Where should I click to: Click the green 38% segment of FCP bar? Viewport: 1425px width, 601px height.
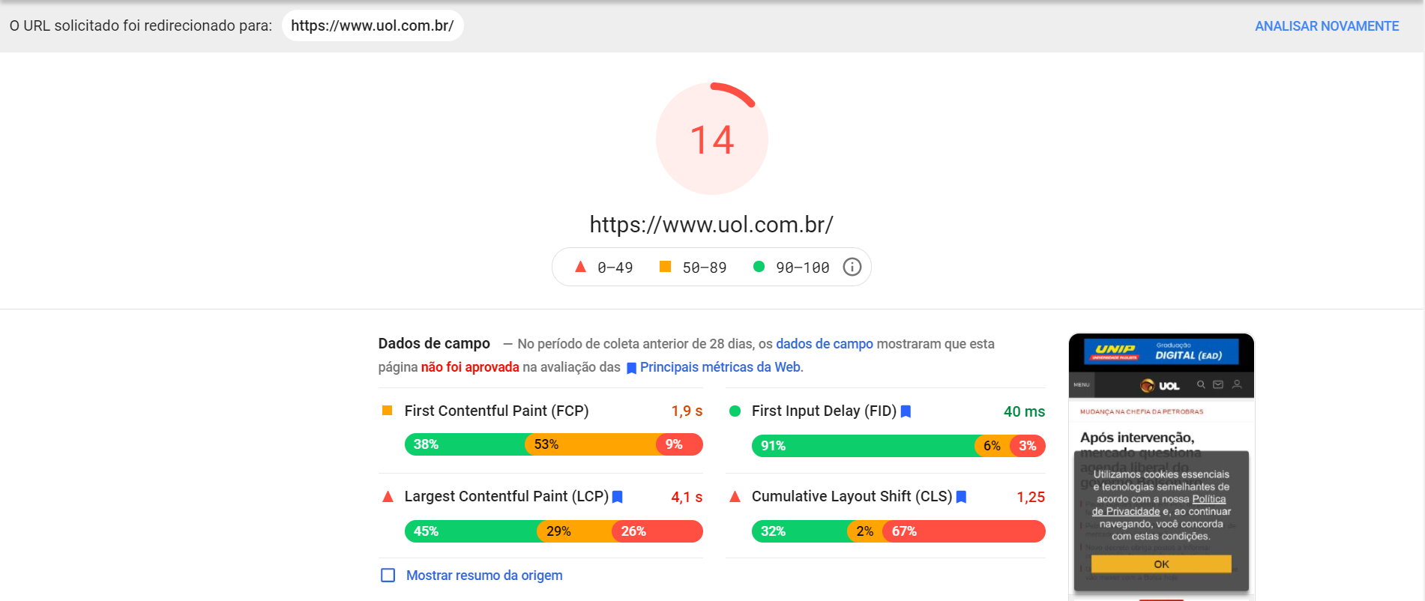click(x=465, y=444)
